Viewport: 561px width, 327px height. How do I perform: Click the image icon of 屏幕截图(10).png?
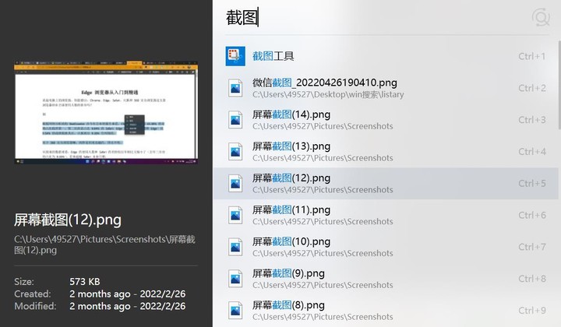tap(235, 248)
